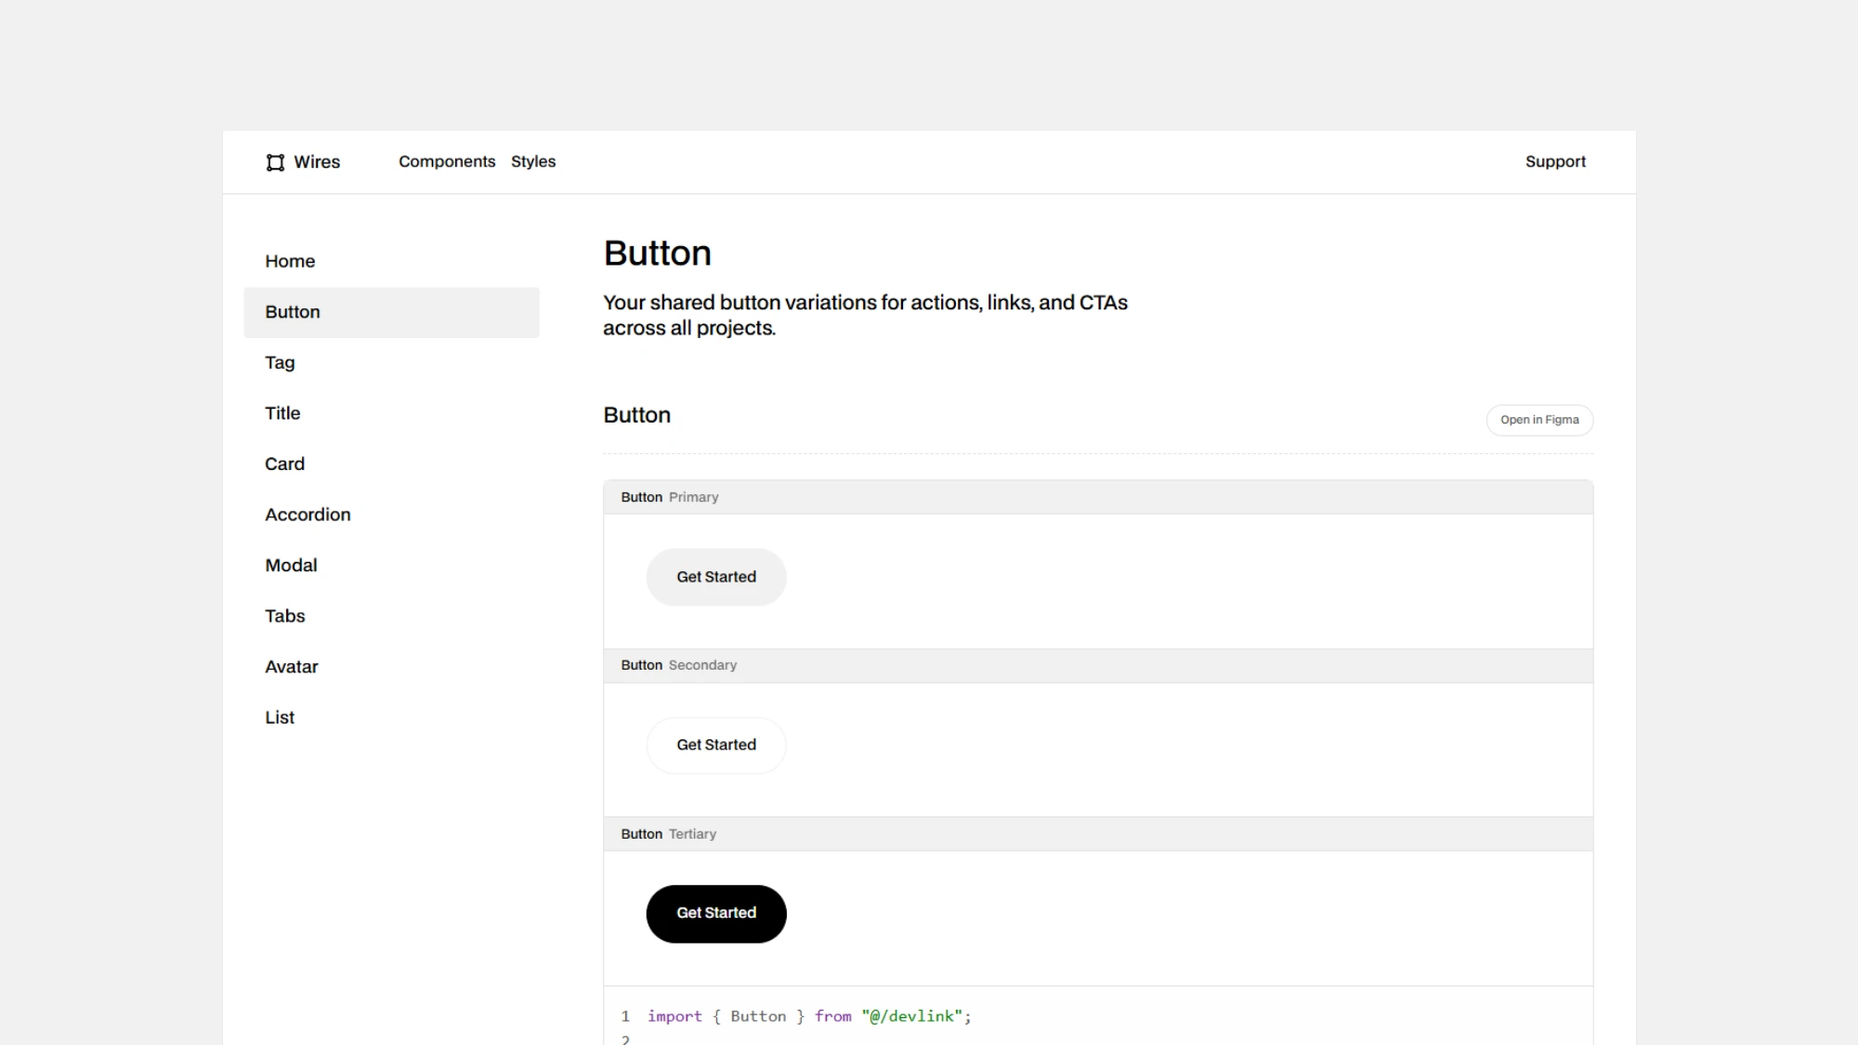Navigate to the Modal component
1858x1045 pixels.
pyautogui.click(x=291, y=565)
